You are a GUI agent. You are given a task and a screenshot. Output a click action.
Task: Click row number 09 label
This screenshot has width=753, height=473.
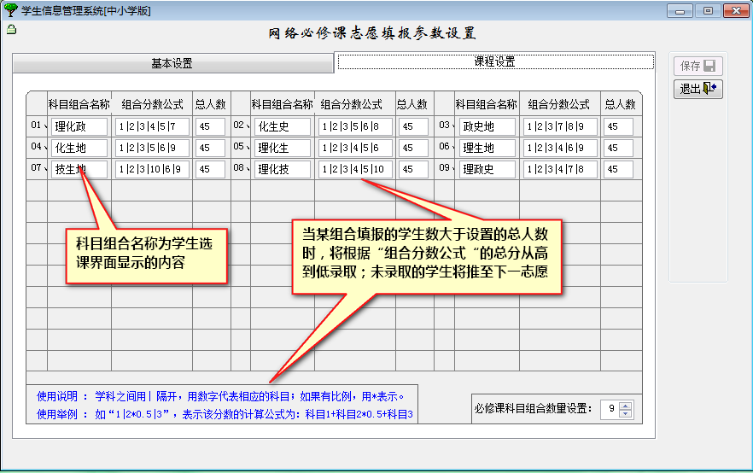tap(444, 167)
